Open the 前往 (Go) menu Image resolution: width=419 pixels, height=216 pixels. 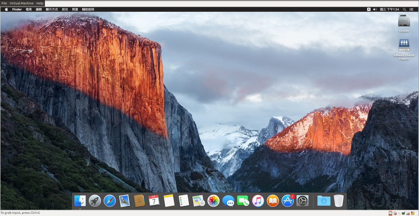(x=65, y=9)
